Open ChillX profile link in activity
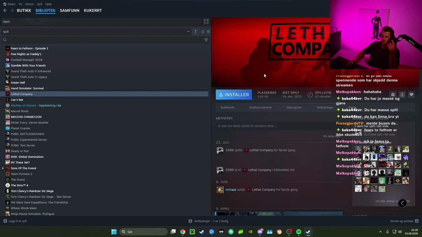This screenshot has height=237, width=422. [229, 150]
